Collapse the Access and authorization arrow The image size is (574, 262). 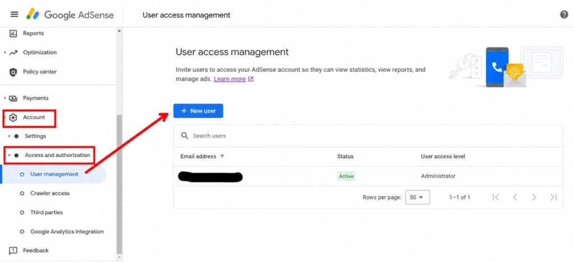pyautogui.click(x=9, y=155)
